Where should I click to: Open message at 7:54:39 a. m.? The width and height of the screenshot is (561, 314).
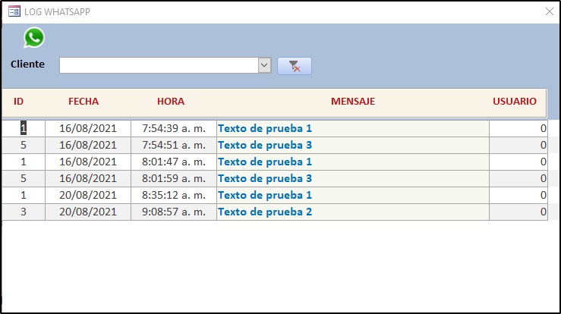[265, 128]
